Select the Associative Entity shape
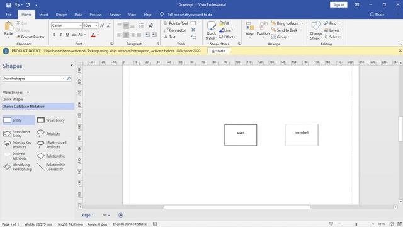403x227 pixels. click(17, 134)
